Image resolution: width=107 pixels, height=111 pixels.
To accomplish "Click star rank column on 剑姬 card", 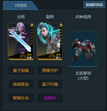I will click(32, 37).
